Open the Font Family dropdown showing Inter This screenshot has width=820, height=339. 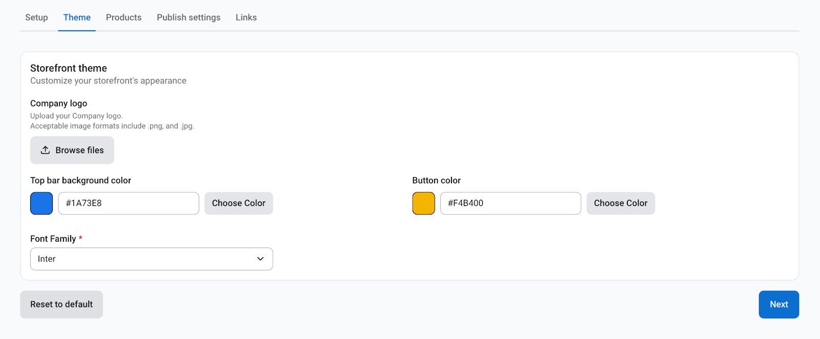143,259
